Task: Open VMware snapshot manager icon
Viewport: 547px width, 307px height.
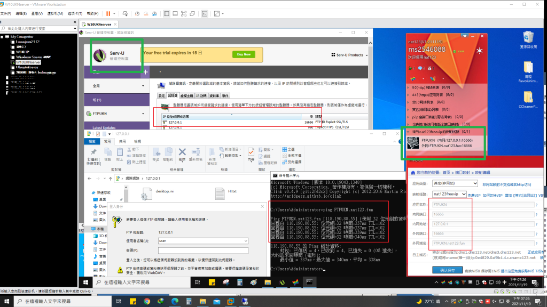Action: click(154, 13)
